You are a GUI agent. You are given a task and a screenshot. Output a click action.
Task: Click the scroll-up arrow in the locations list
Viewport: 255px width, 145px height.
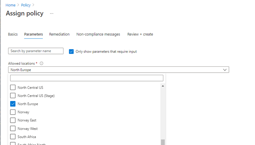tap(163, 86)
